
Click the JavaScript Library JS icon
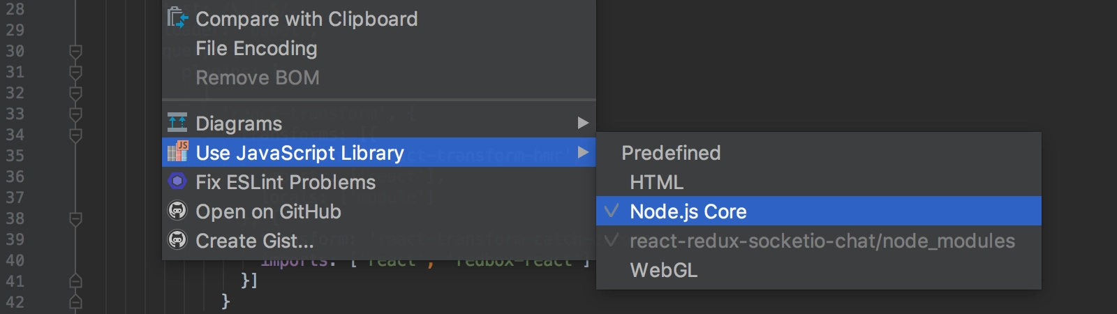pos(178,151)
